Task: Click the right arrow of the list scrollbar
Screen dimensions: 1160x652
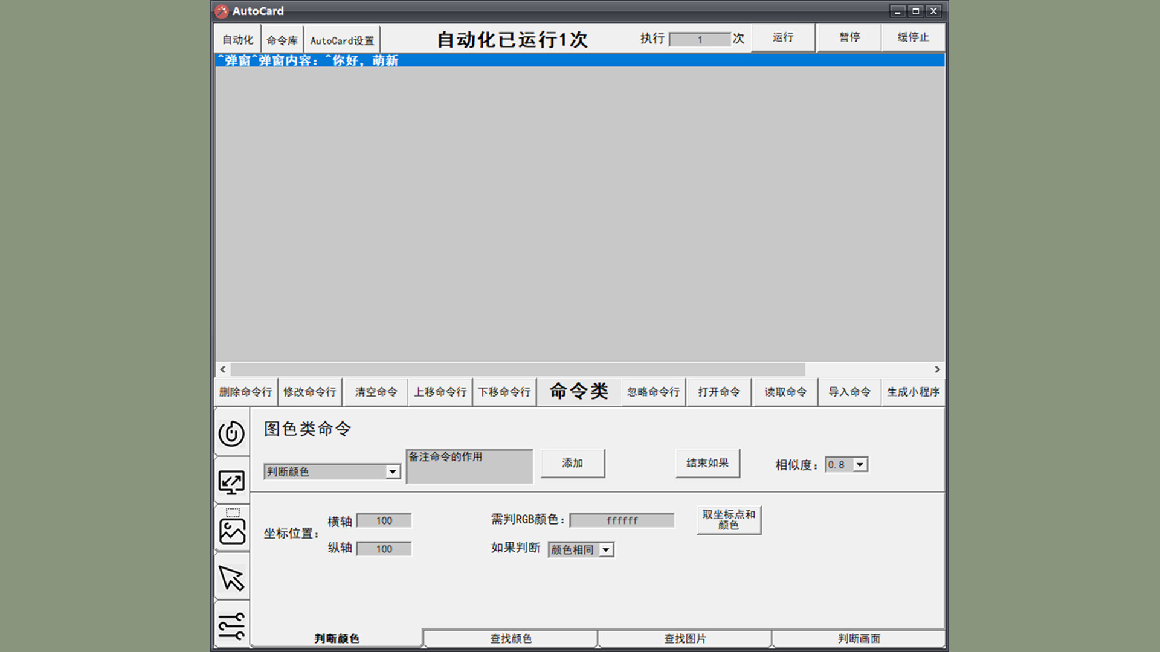Action: (937, 369)
